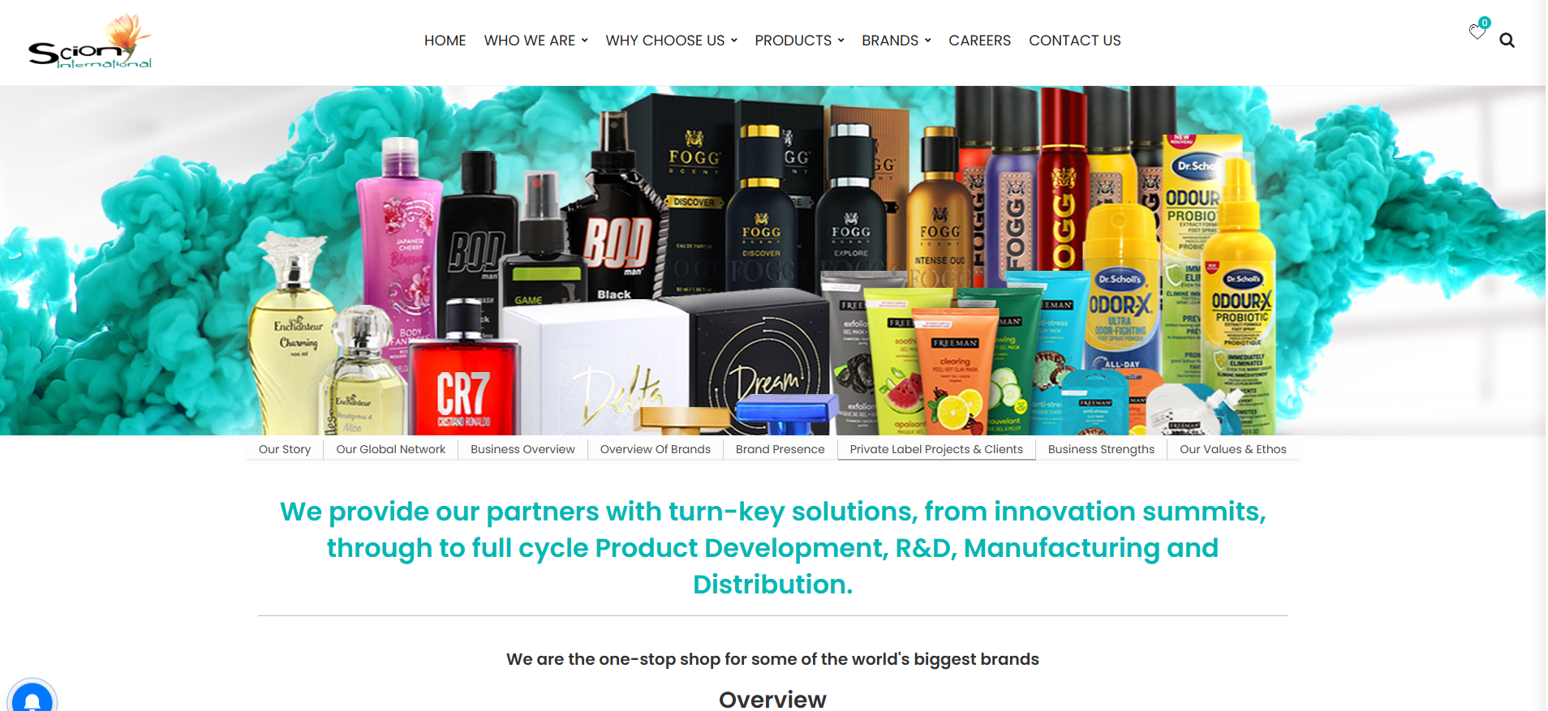Expand the Brands dropdown menu
1548x711 pixels.
click(896, 41)
